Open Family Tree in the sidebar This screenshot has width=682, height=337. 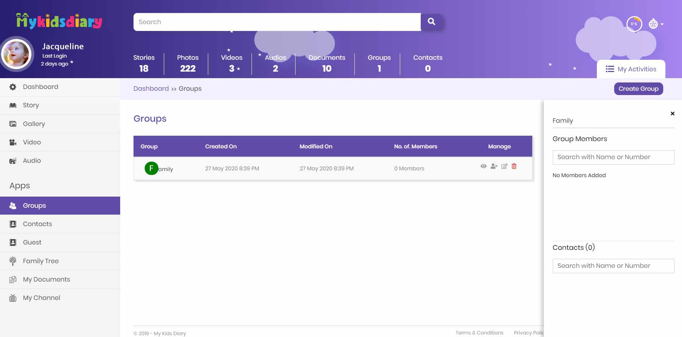point(40,261)
